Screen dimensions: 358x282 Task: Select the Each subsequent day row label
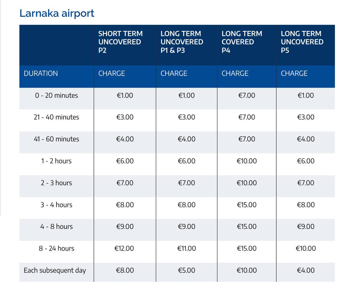(x=55, y=270)
